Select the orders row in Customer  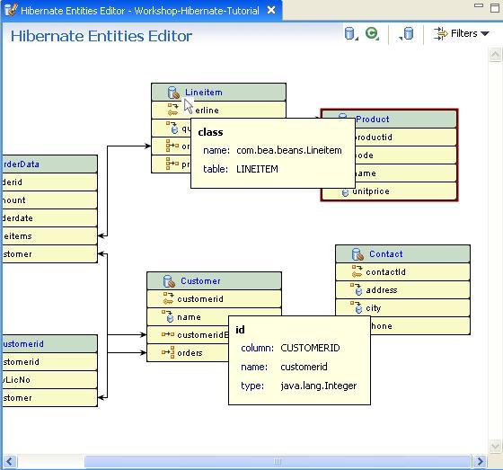[x=188, y=353]
